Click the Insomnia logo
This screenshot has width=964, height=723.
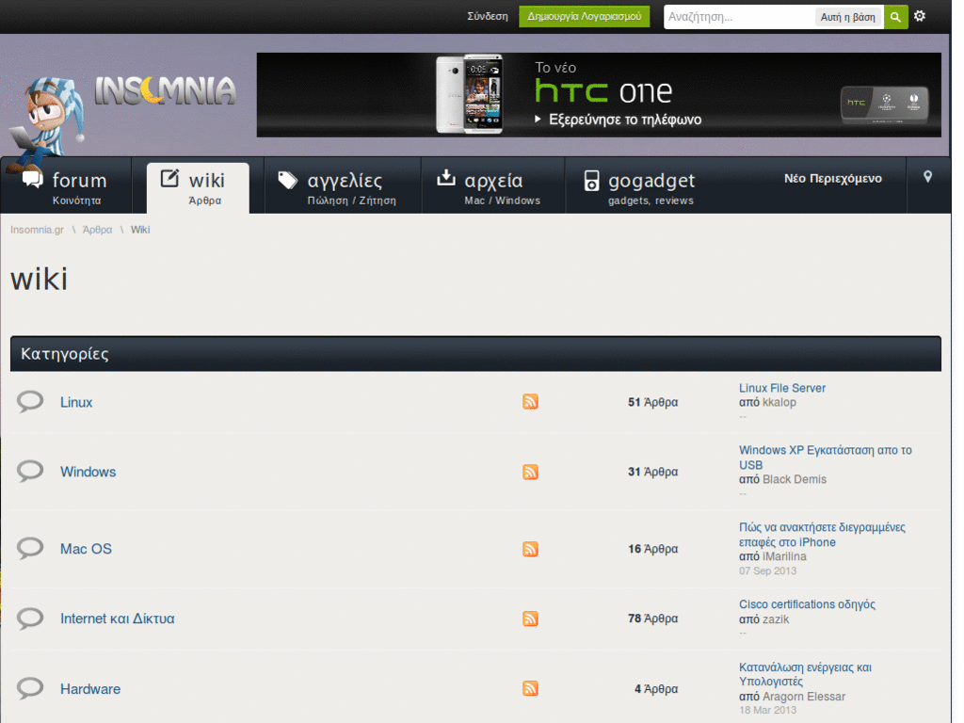point(165,91)
